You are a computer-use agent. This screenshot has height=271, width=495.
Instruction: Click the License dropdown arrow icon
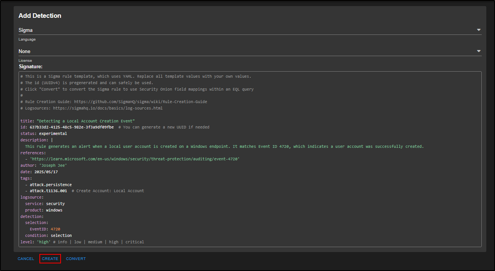[478, 51]
